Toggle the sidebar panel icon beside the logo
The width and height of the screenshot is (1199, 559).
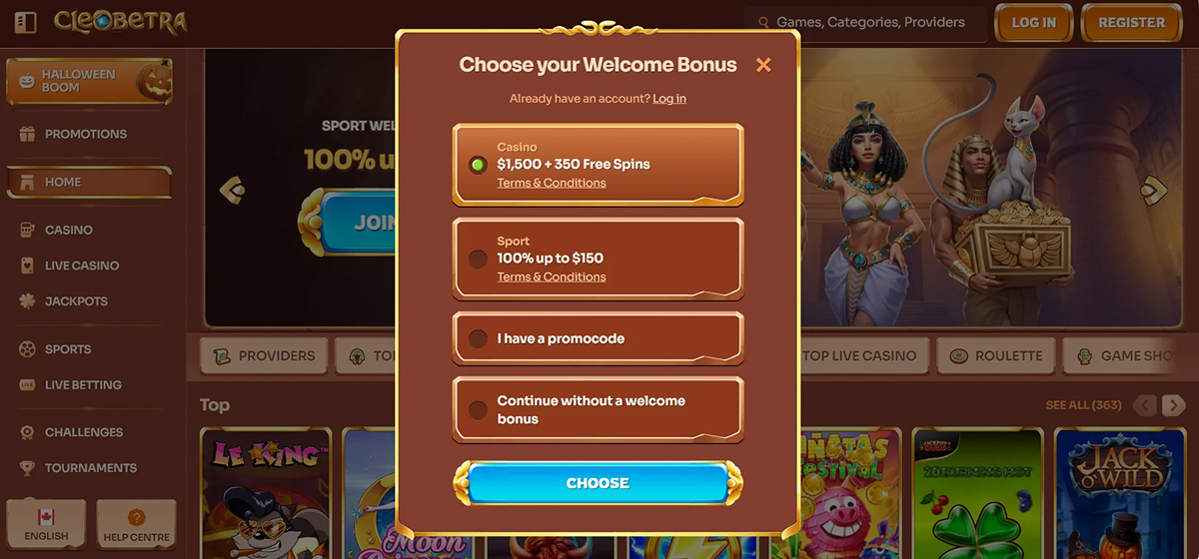click(x=26, y=22)
